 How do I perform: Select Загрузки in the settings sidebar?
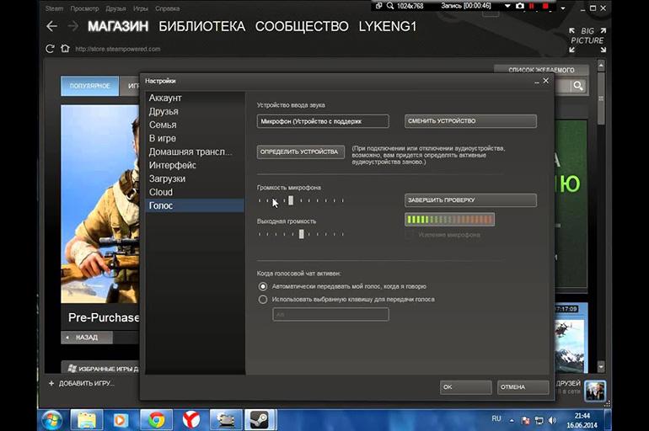click(167, 178)
